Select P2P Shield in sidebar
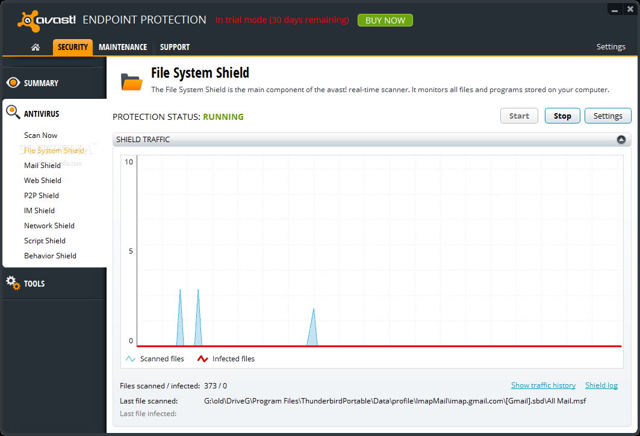The width and height of the screenshot is (640, 436). [x=41, y=196]
